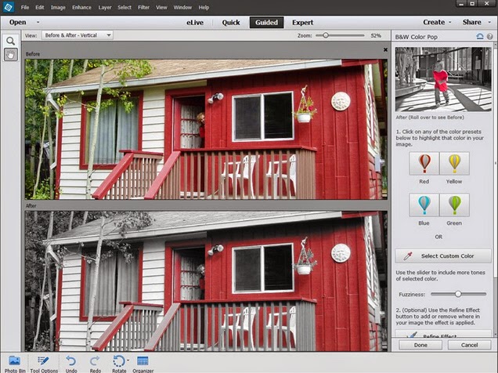Open the Rotate direction dropdown arrow

[x=128, y=360]
